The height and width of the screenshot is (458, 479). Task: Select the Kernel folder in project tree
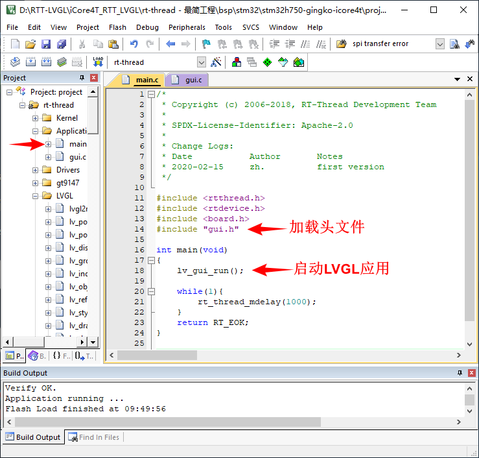tap(67, 118)
